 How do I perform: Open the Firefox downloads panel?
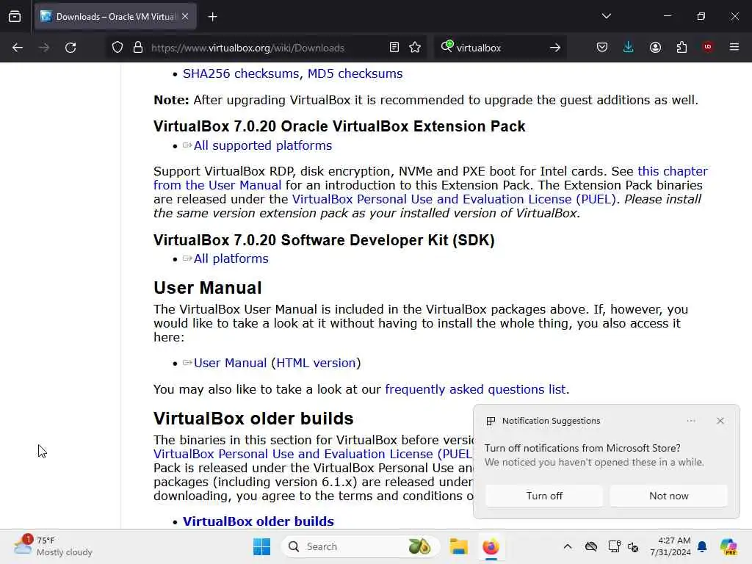click(629, 48)
